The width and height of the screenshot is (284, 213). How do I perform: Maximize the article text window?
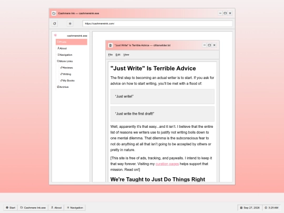click(209, 45)
